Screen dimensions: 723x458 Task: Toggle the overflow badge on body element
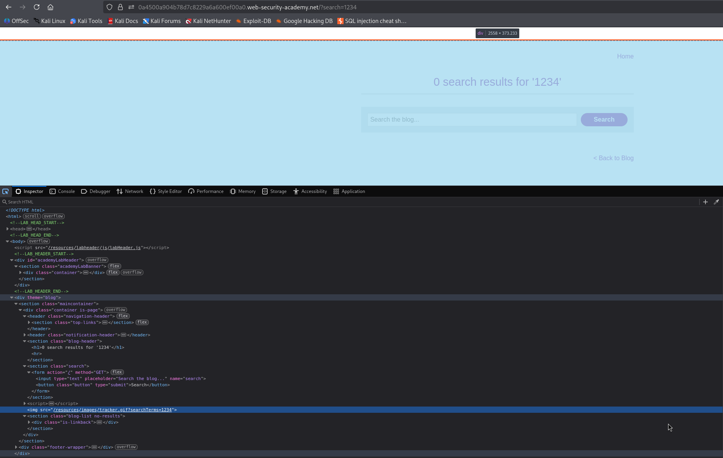coord(39,241)
